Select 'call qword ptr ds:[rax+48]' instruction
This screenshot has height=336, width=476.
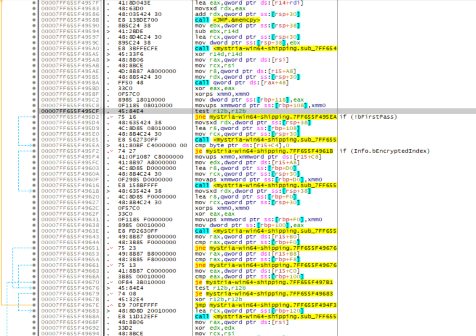coord(241,83)
